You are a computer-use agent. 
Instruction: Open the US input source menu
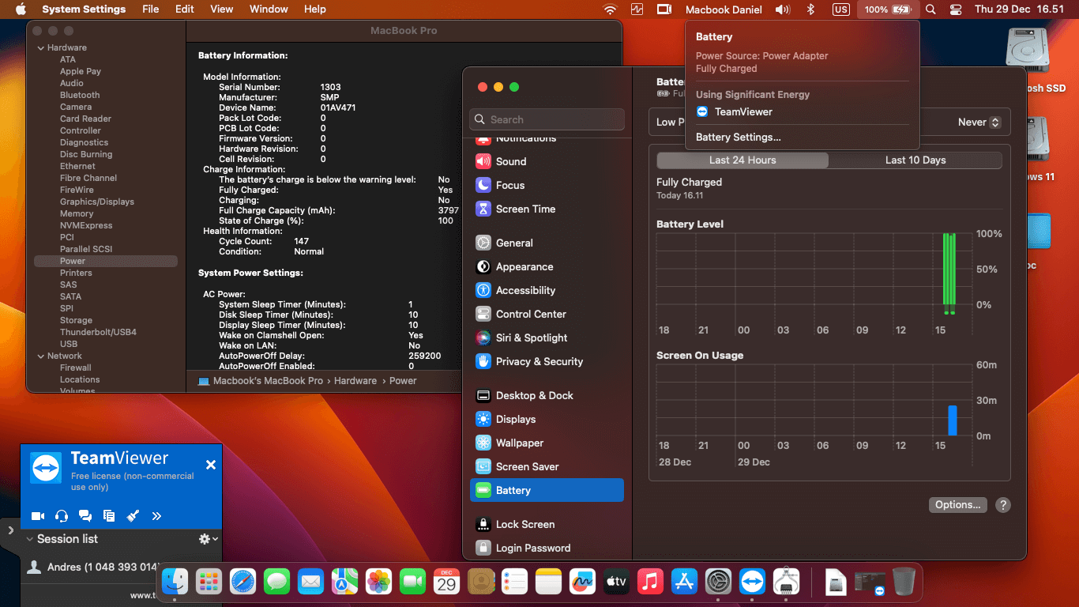tap(840, 9)
